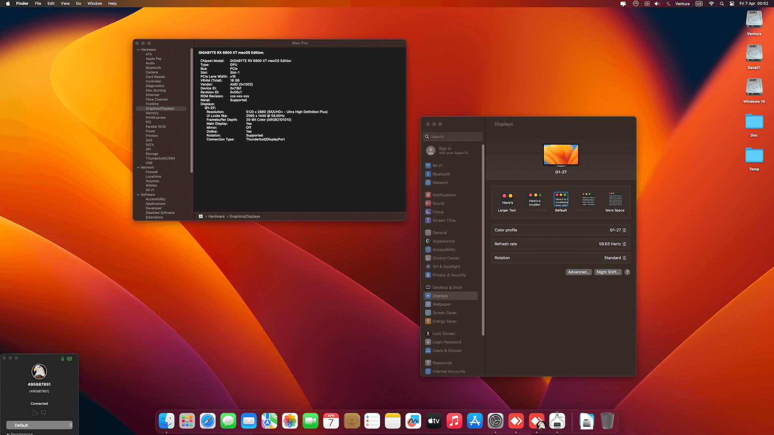Viewport: 774px width, 435px height.
Task: Open Color profile G1-27 dropdown
Action: (x=618, y=230)
